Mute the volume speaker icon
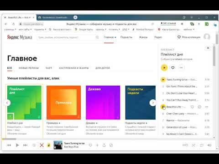219x164 pixels. (209, 145)
